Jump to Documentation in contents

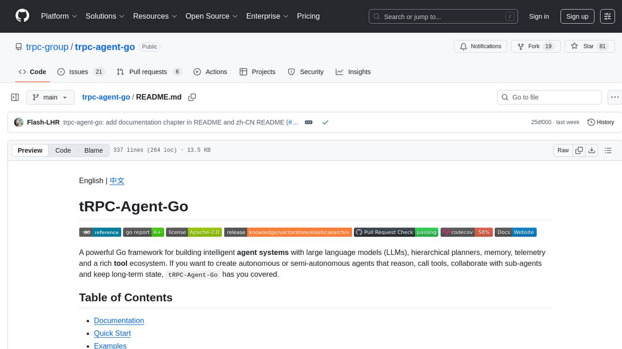click(119, 320)
